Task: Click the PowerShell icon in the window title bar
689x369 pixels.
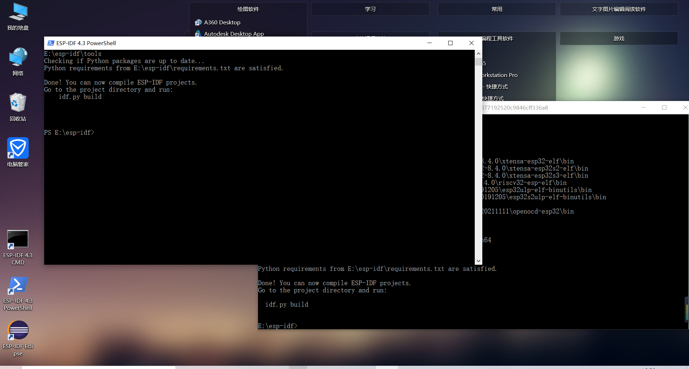Action: point(51,43)
